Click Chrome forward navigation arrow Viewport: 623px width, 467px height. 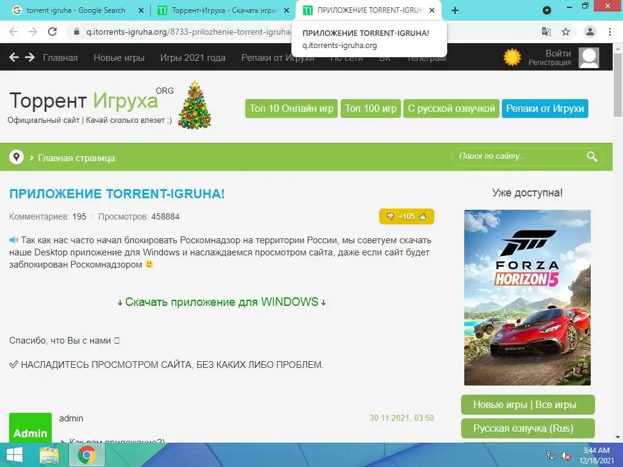click(33, 32)
